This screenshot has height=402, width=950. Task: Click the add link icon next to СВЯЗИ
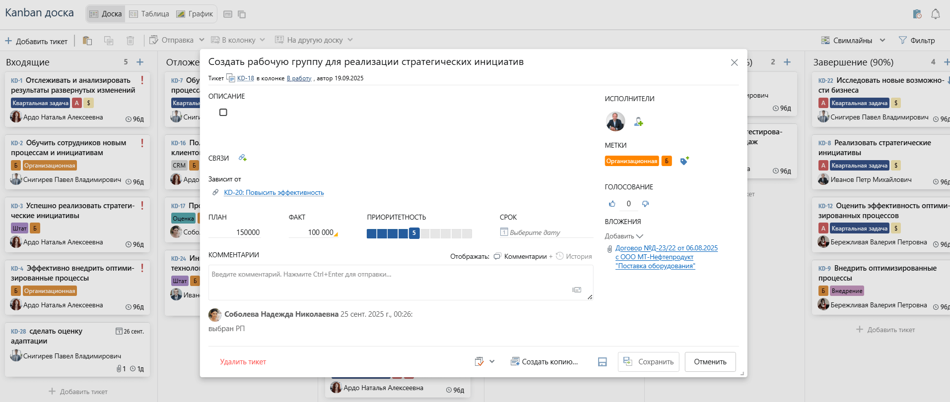tap(242, 158)
